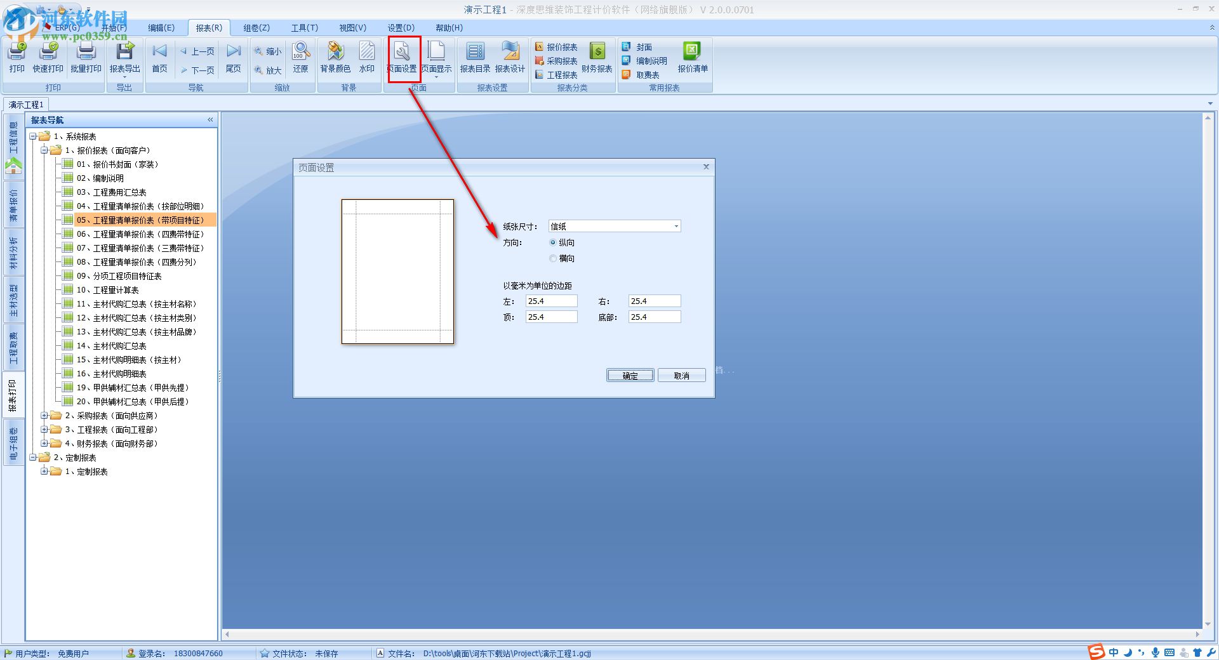
Task: Open Report Directory (报表目录)
Action: 476,57
